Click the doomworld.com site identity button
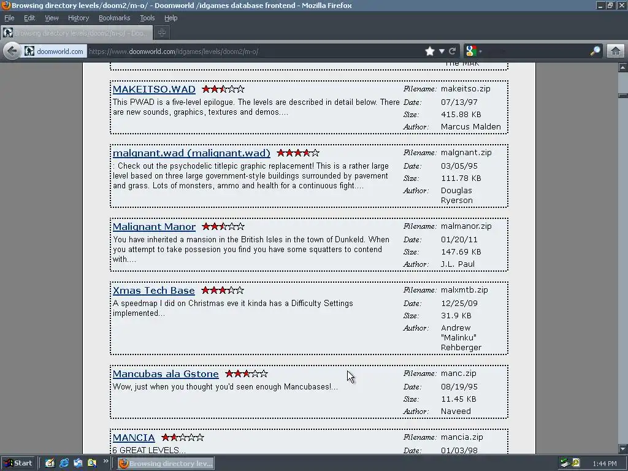This screenshot has width=628, height=471. click(54, 52)
